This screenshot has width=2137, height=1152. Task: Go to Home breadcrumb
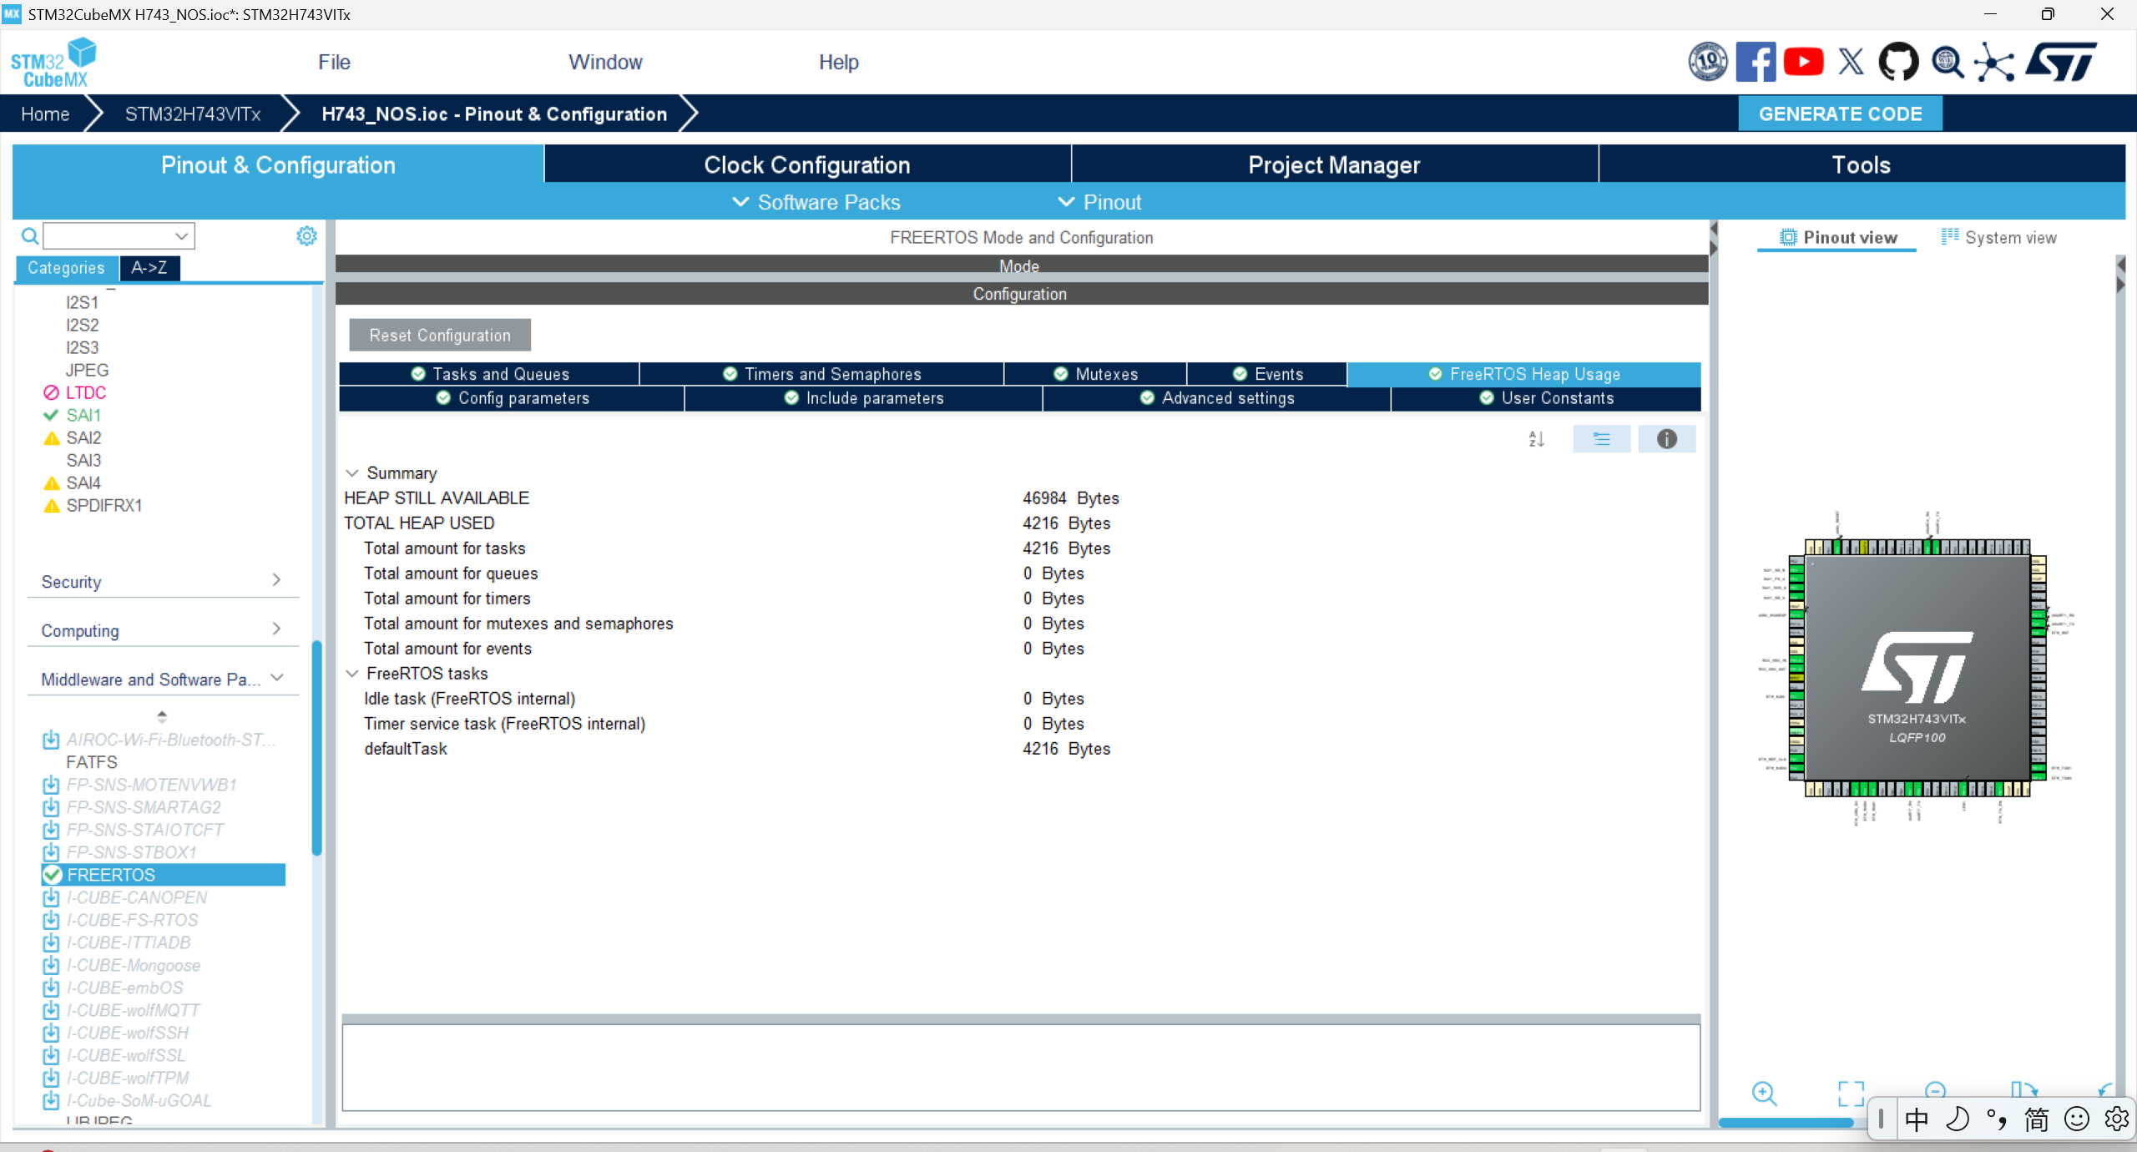pyautogui.click(x=45, y=114)
